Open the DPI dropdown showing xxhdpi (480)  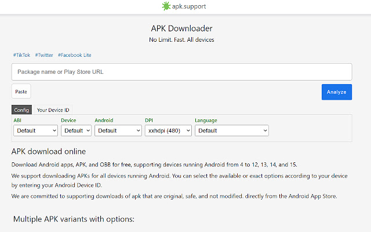point(168,130)
